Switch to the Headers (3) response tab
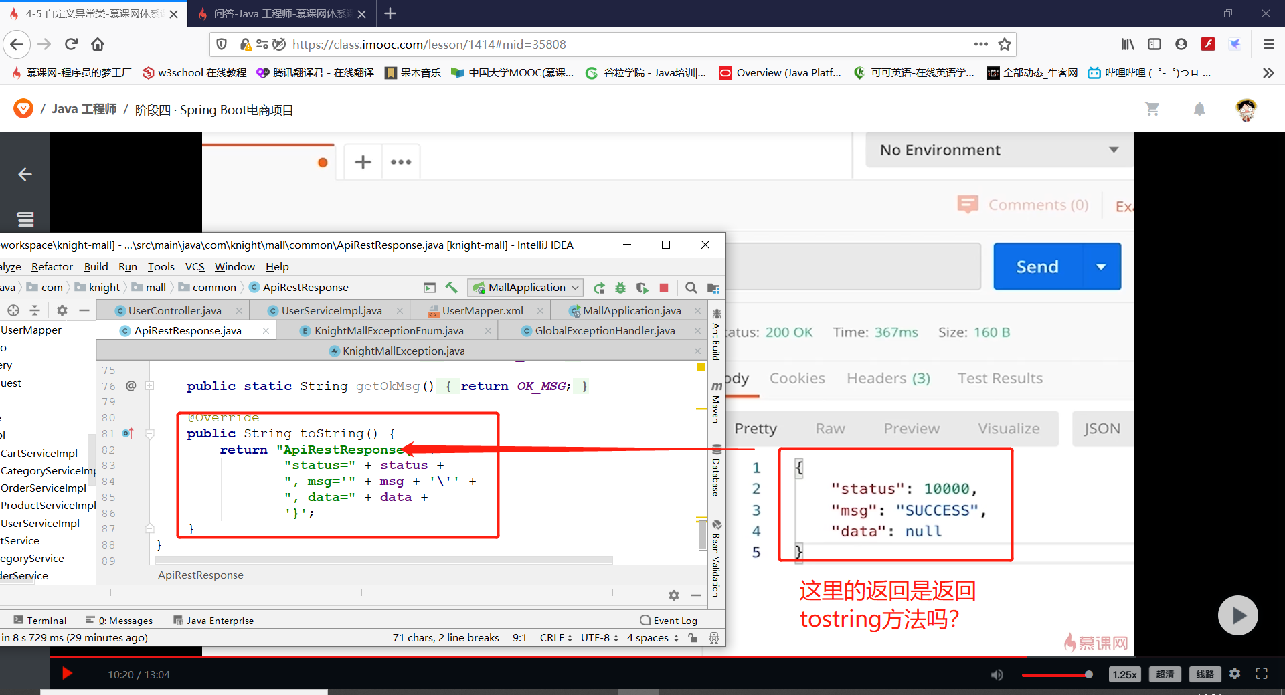 (888, 378)
